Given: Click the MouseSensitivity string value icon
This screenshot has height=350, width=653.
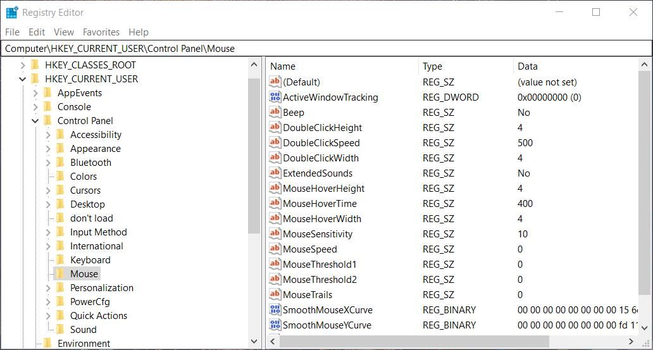Looking at the screenshot, I should click(275, 234).
